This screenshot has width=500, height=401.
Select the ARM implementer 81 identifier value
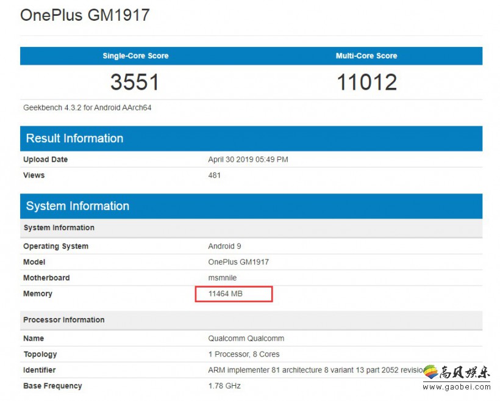[x=316, y=370]
